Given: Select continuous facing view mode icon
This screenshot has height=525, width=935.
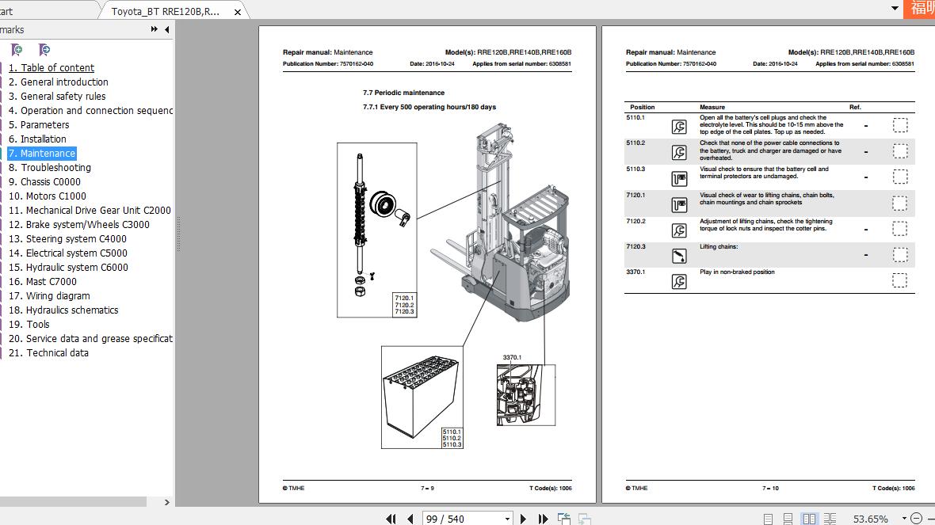Looking at the screenshot, I should (830, 518).
